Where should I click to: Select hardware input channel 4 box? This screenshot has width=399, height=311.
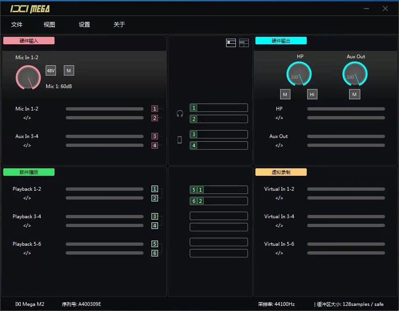pos(154,145)
